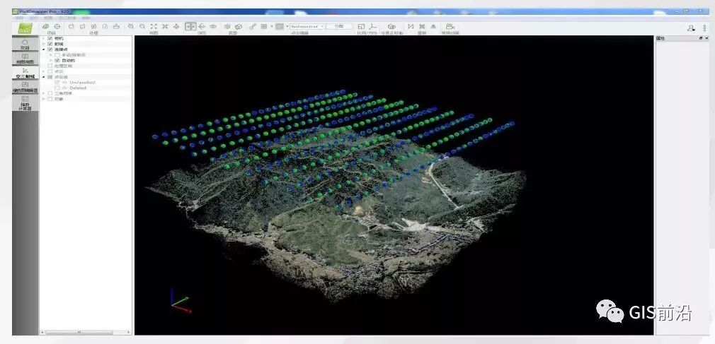This screenshot has width=715, height=344.
Task: Click the New Video Animation camera icon
Action: (450, 27)
